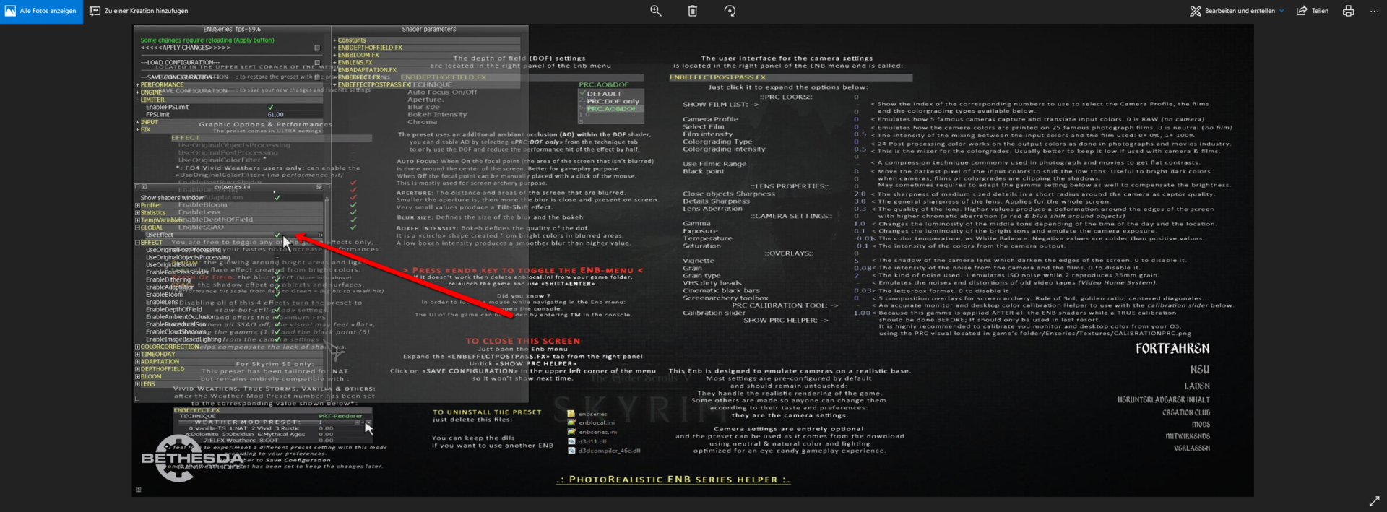Expand the Bearbeiten und erstellen chevron
The height and width of the screenshot is (512, 1387).
pyautogui.click(x=1282, y=11)
